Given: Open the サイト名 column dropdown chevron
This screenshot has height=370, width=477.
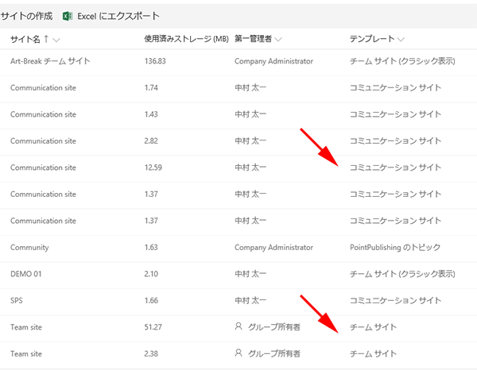Looking at the screenshot, I should pyautogui.click(x=56, y=40).
